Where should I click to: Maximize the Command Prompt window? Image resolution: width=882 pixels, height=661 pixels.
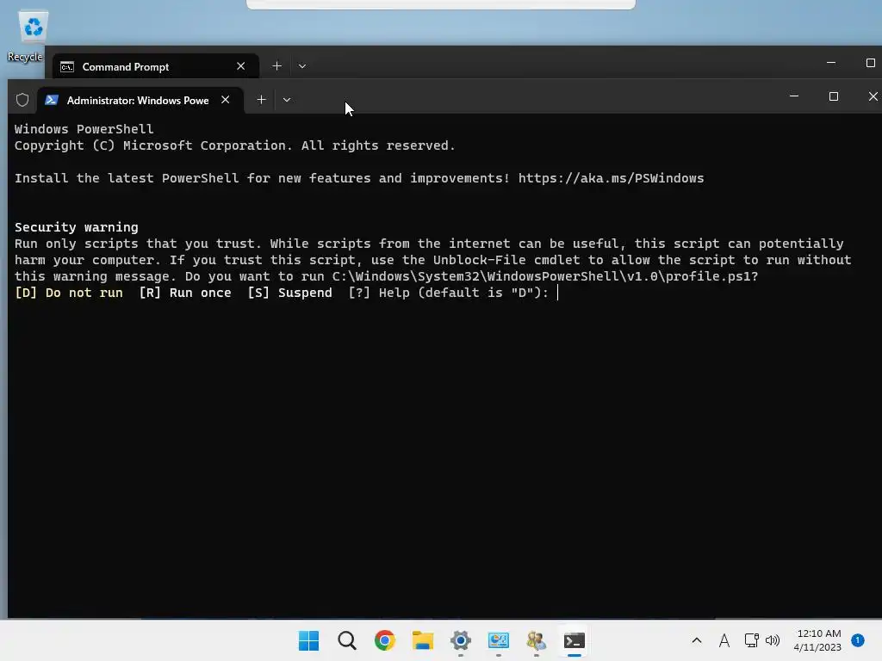[870, 62]
